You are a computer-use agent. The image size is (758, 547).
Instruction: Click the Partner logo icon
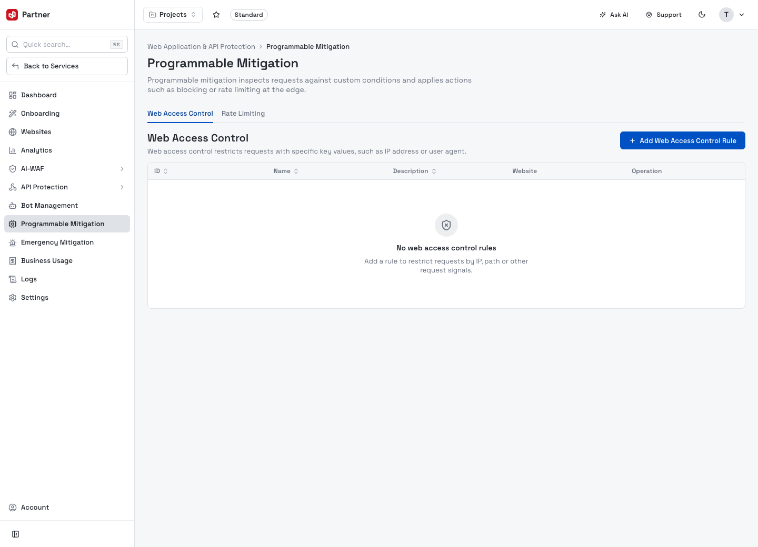(12, 15)
